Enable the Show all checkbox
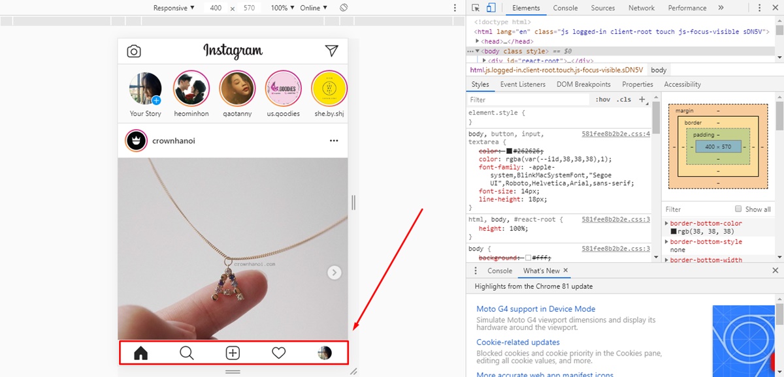 (738, 209)
